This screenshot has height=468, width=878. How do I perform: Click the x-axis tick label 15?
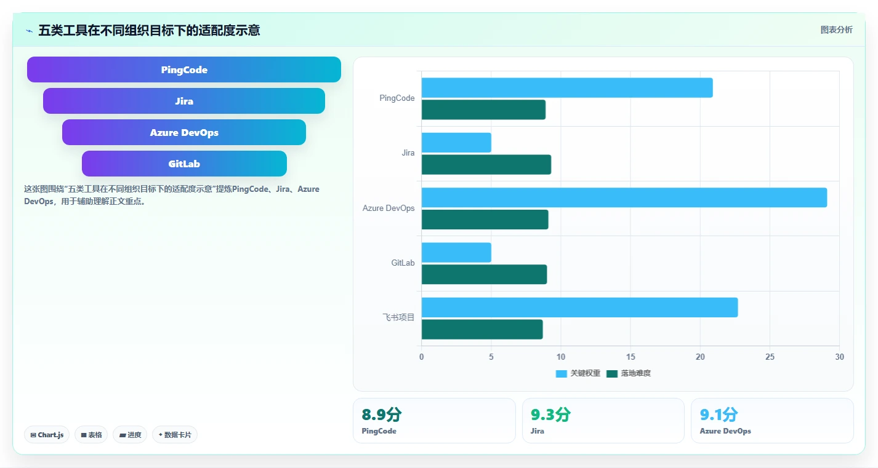[x=630, y=357]
